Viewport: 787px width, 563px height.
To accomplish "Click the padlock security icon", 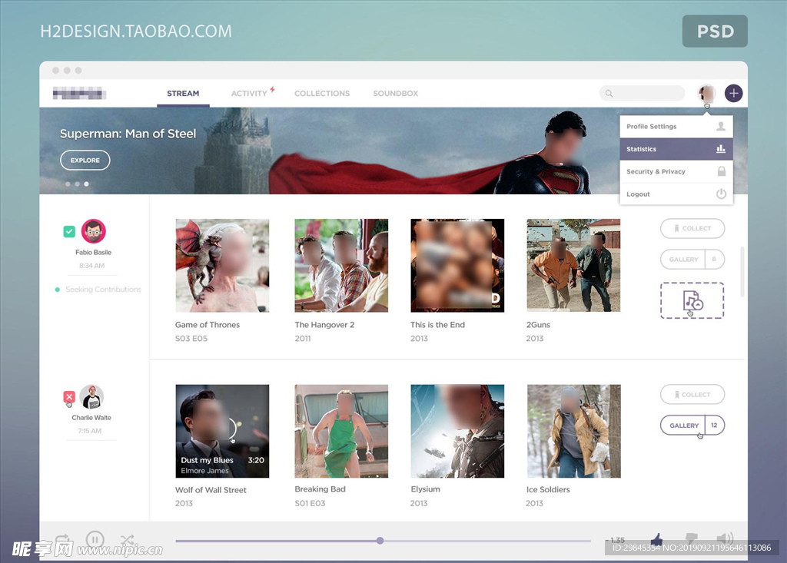I will point(721,171).
